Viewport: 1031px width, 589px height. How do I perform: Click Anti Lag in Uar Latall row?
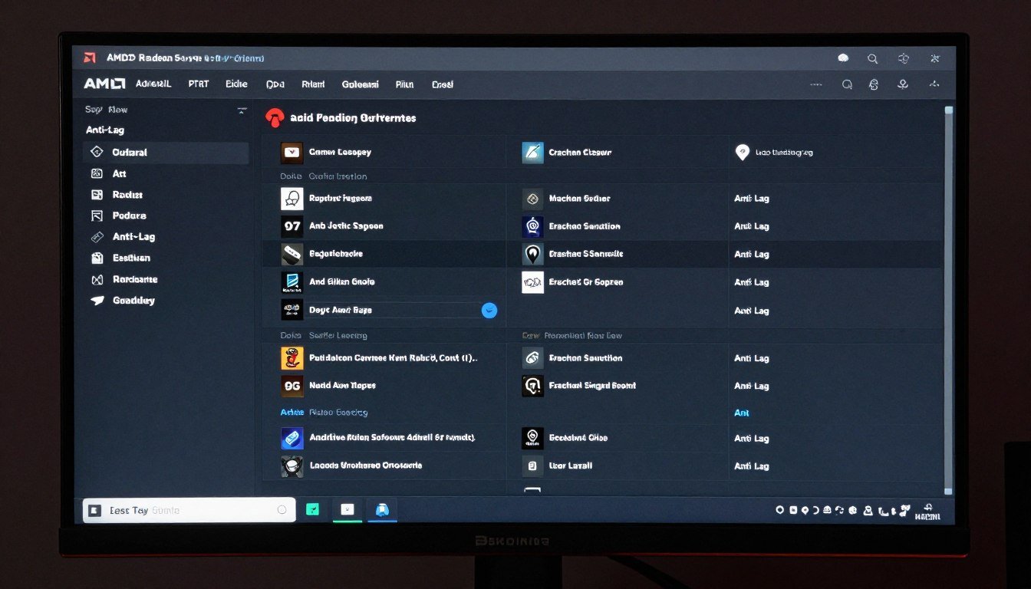[x=751, y=466]
